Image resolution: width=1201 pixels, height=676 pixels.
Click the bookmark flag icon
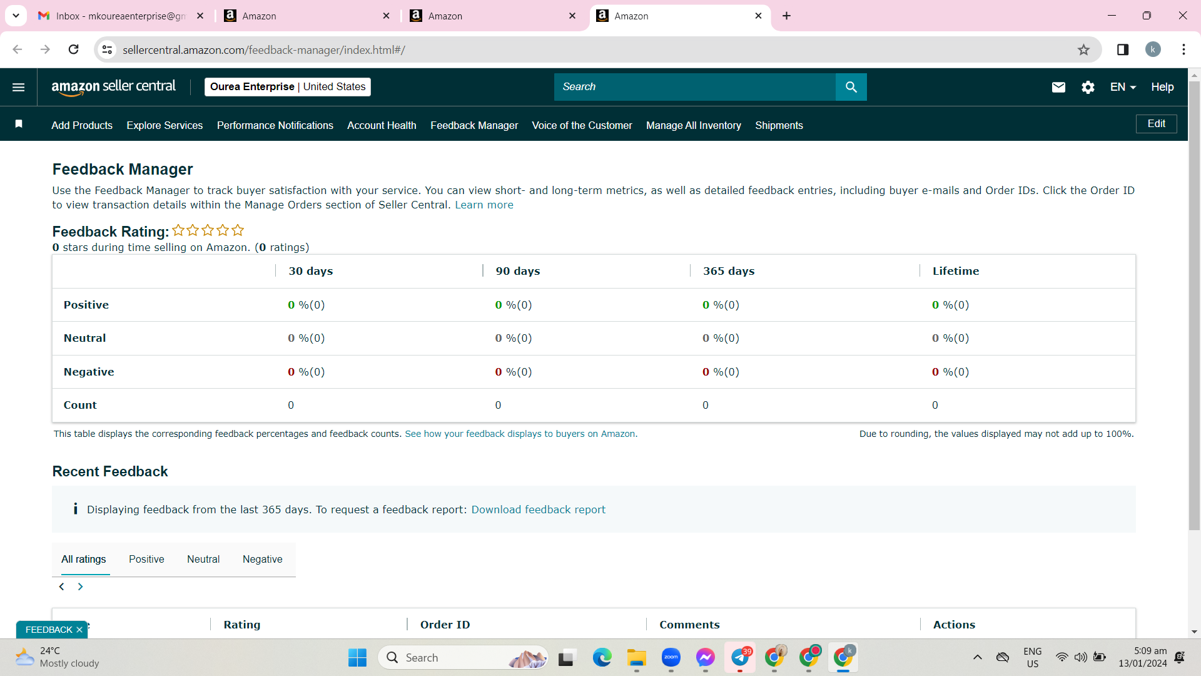(x=19, y=124)
